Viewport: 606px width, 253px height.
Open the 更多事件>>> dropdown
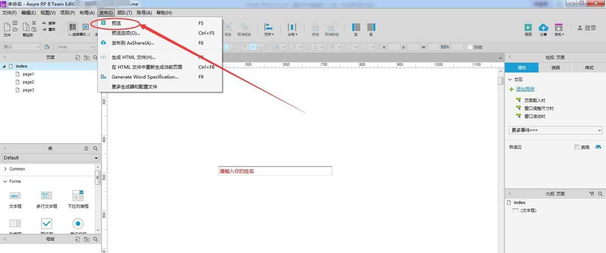[555, 130]
